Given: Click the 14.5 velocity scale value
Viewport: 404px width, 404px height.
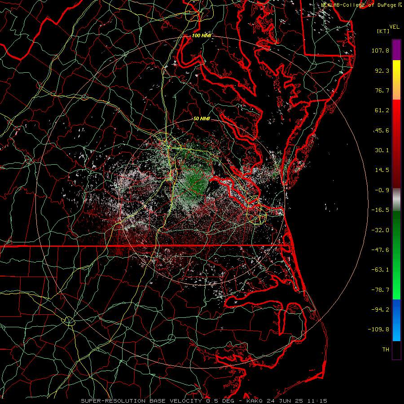Looking at the screenshot, I should coord(382,170).
